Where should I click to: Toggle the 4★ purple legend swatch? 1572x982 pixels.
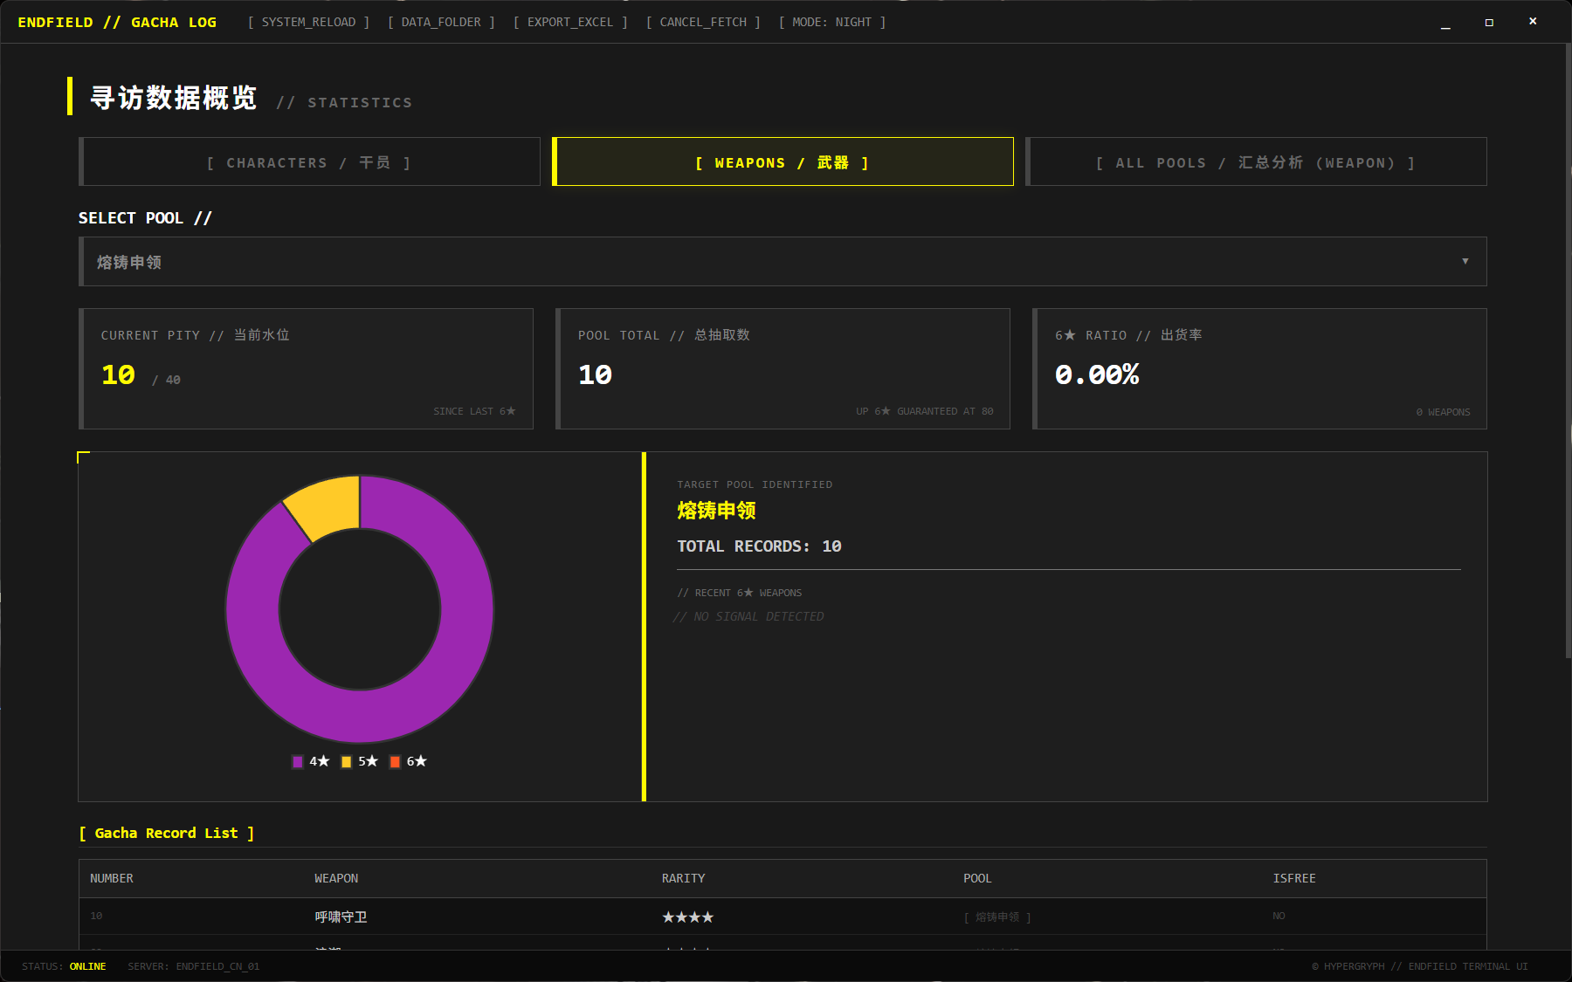pyautogui.click(x=298, y=762)
